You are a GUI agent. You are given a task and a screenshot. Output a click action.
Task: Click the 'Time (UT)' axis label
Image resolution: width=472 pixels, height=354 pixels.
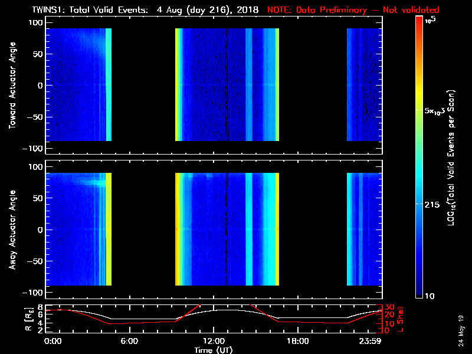coord(214,350)
